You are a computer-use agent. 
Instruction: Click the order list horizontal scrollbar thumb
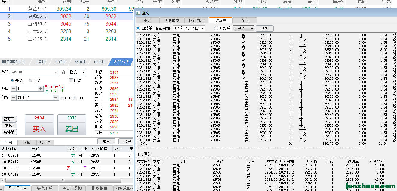[63, 180]
